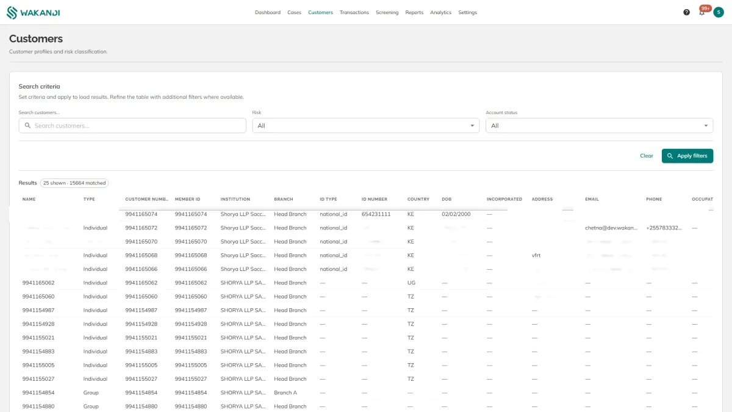This screenshot has height=412, width=732.
Task: Click phone number +2557833332...
Action: pos(664,228)
